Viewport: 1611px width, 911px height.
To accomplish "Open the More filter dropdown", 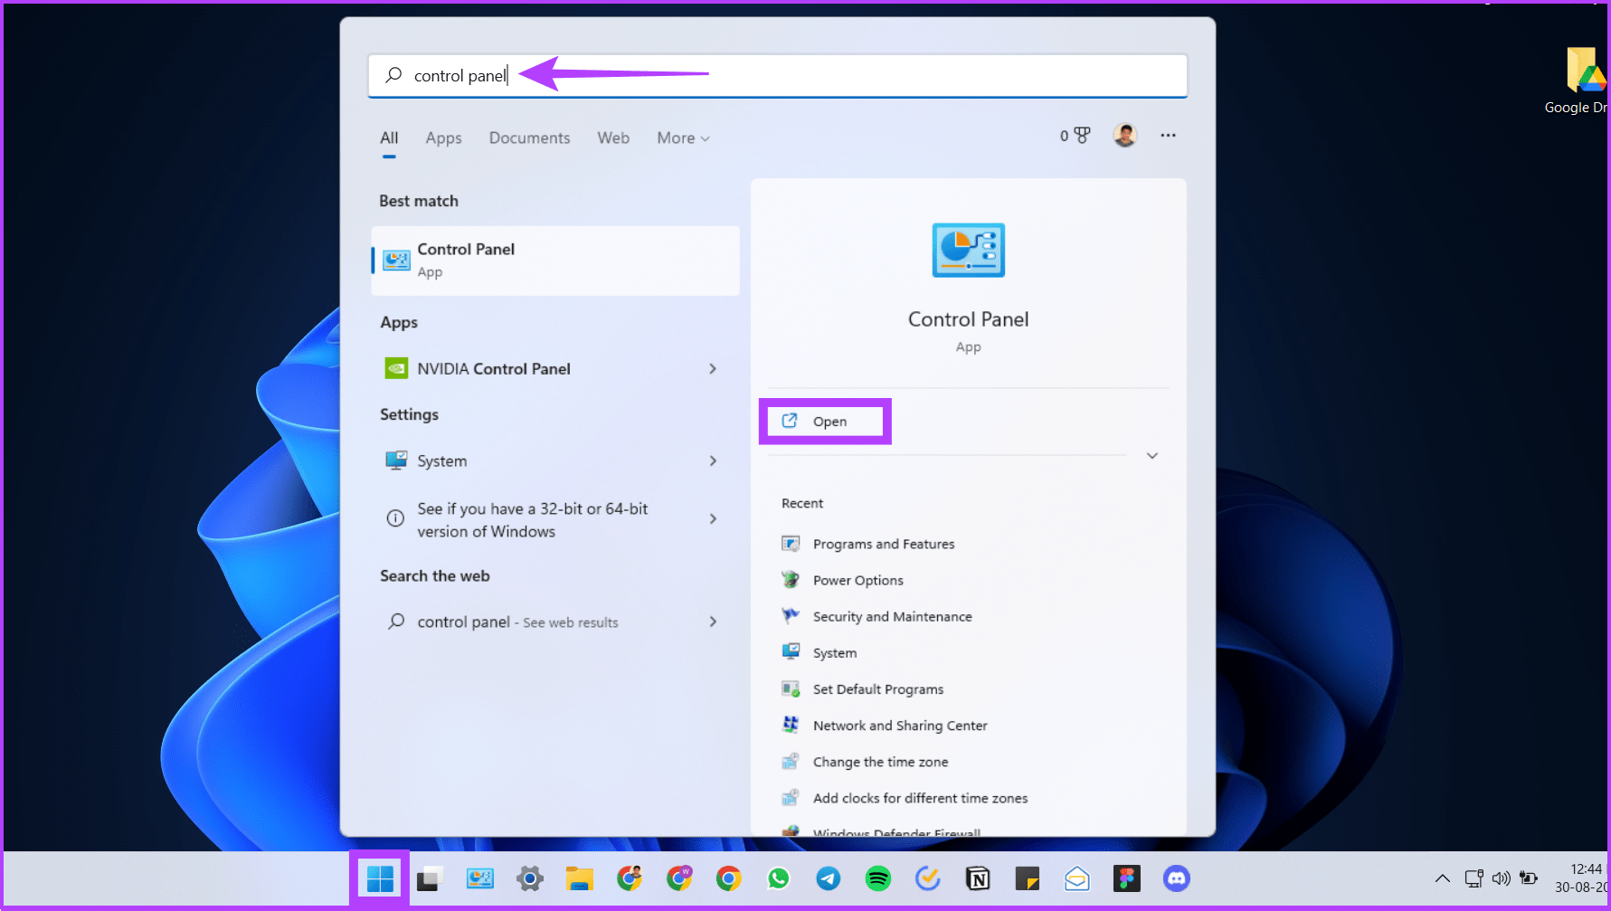I will click(682, 138).
